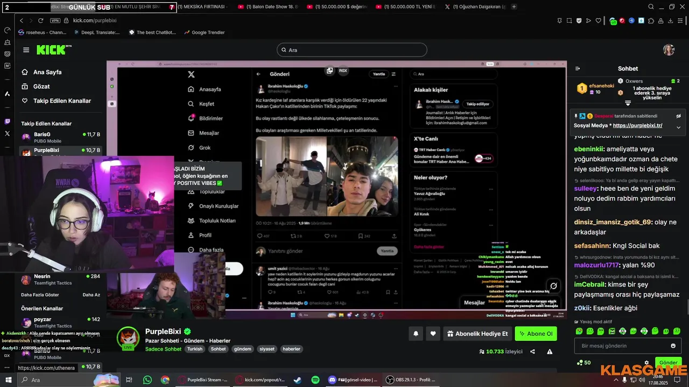689x387 pixels.
Task: Select PurpleBixi channel in sidebar list
Action: (x=60, y=152)
